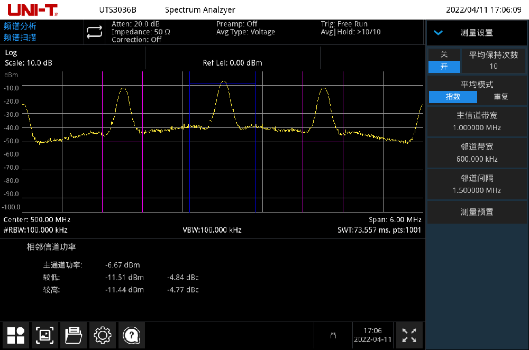The width and height of the screenshot is (529, 350).
Task: Select 重复 average mode
Action: 501,97
